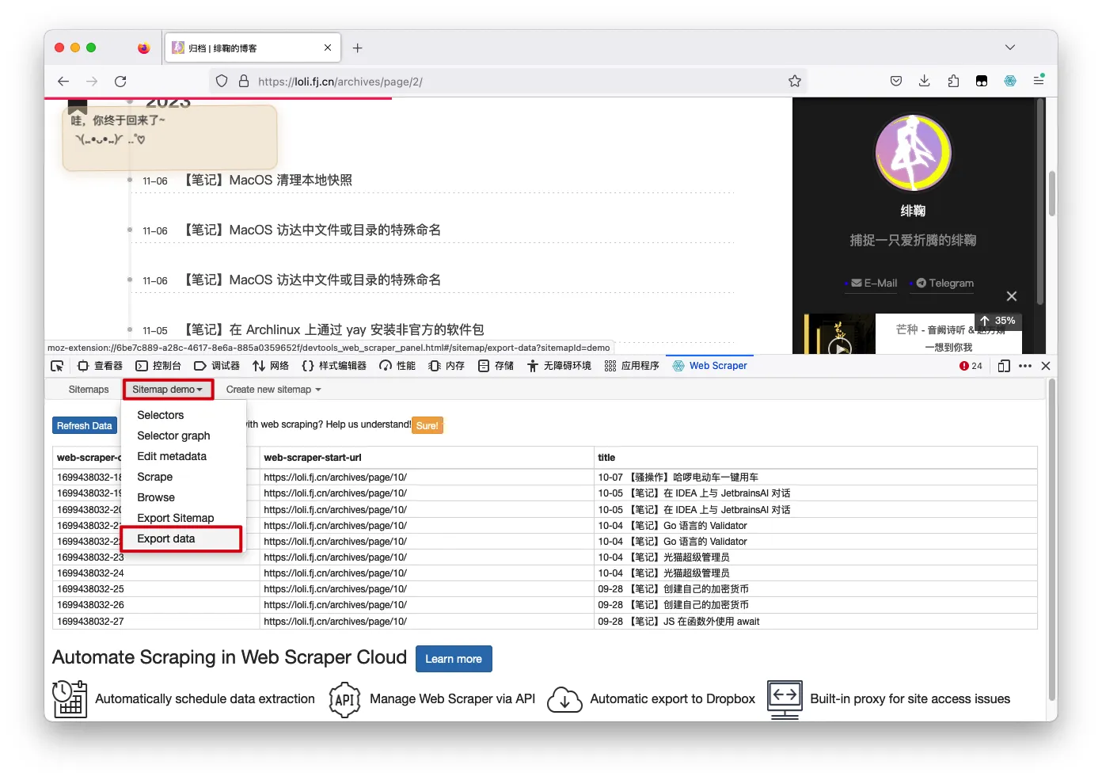This screenshot has height=780, width=1102.
Task: Open the 内存 memory tab
Action: point(446,366)
